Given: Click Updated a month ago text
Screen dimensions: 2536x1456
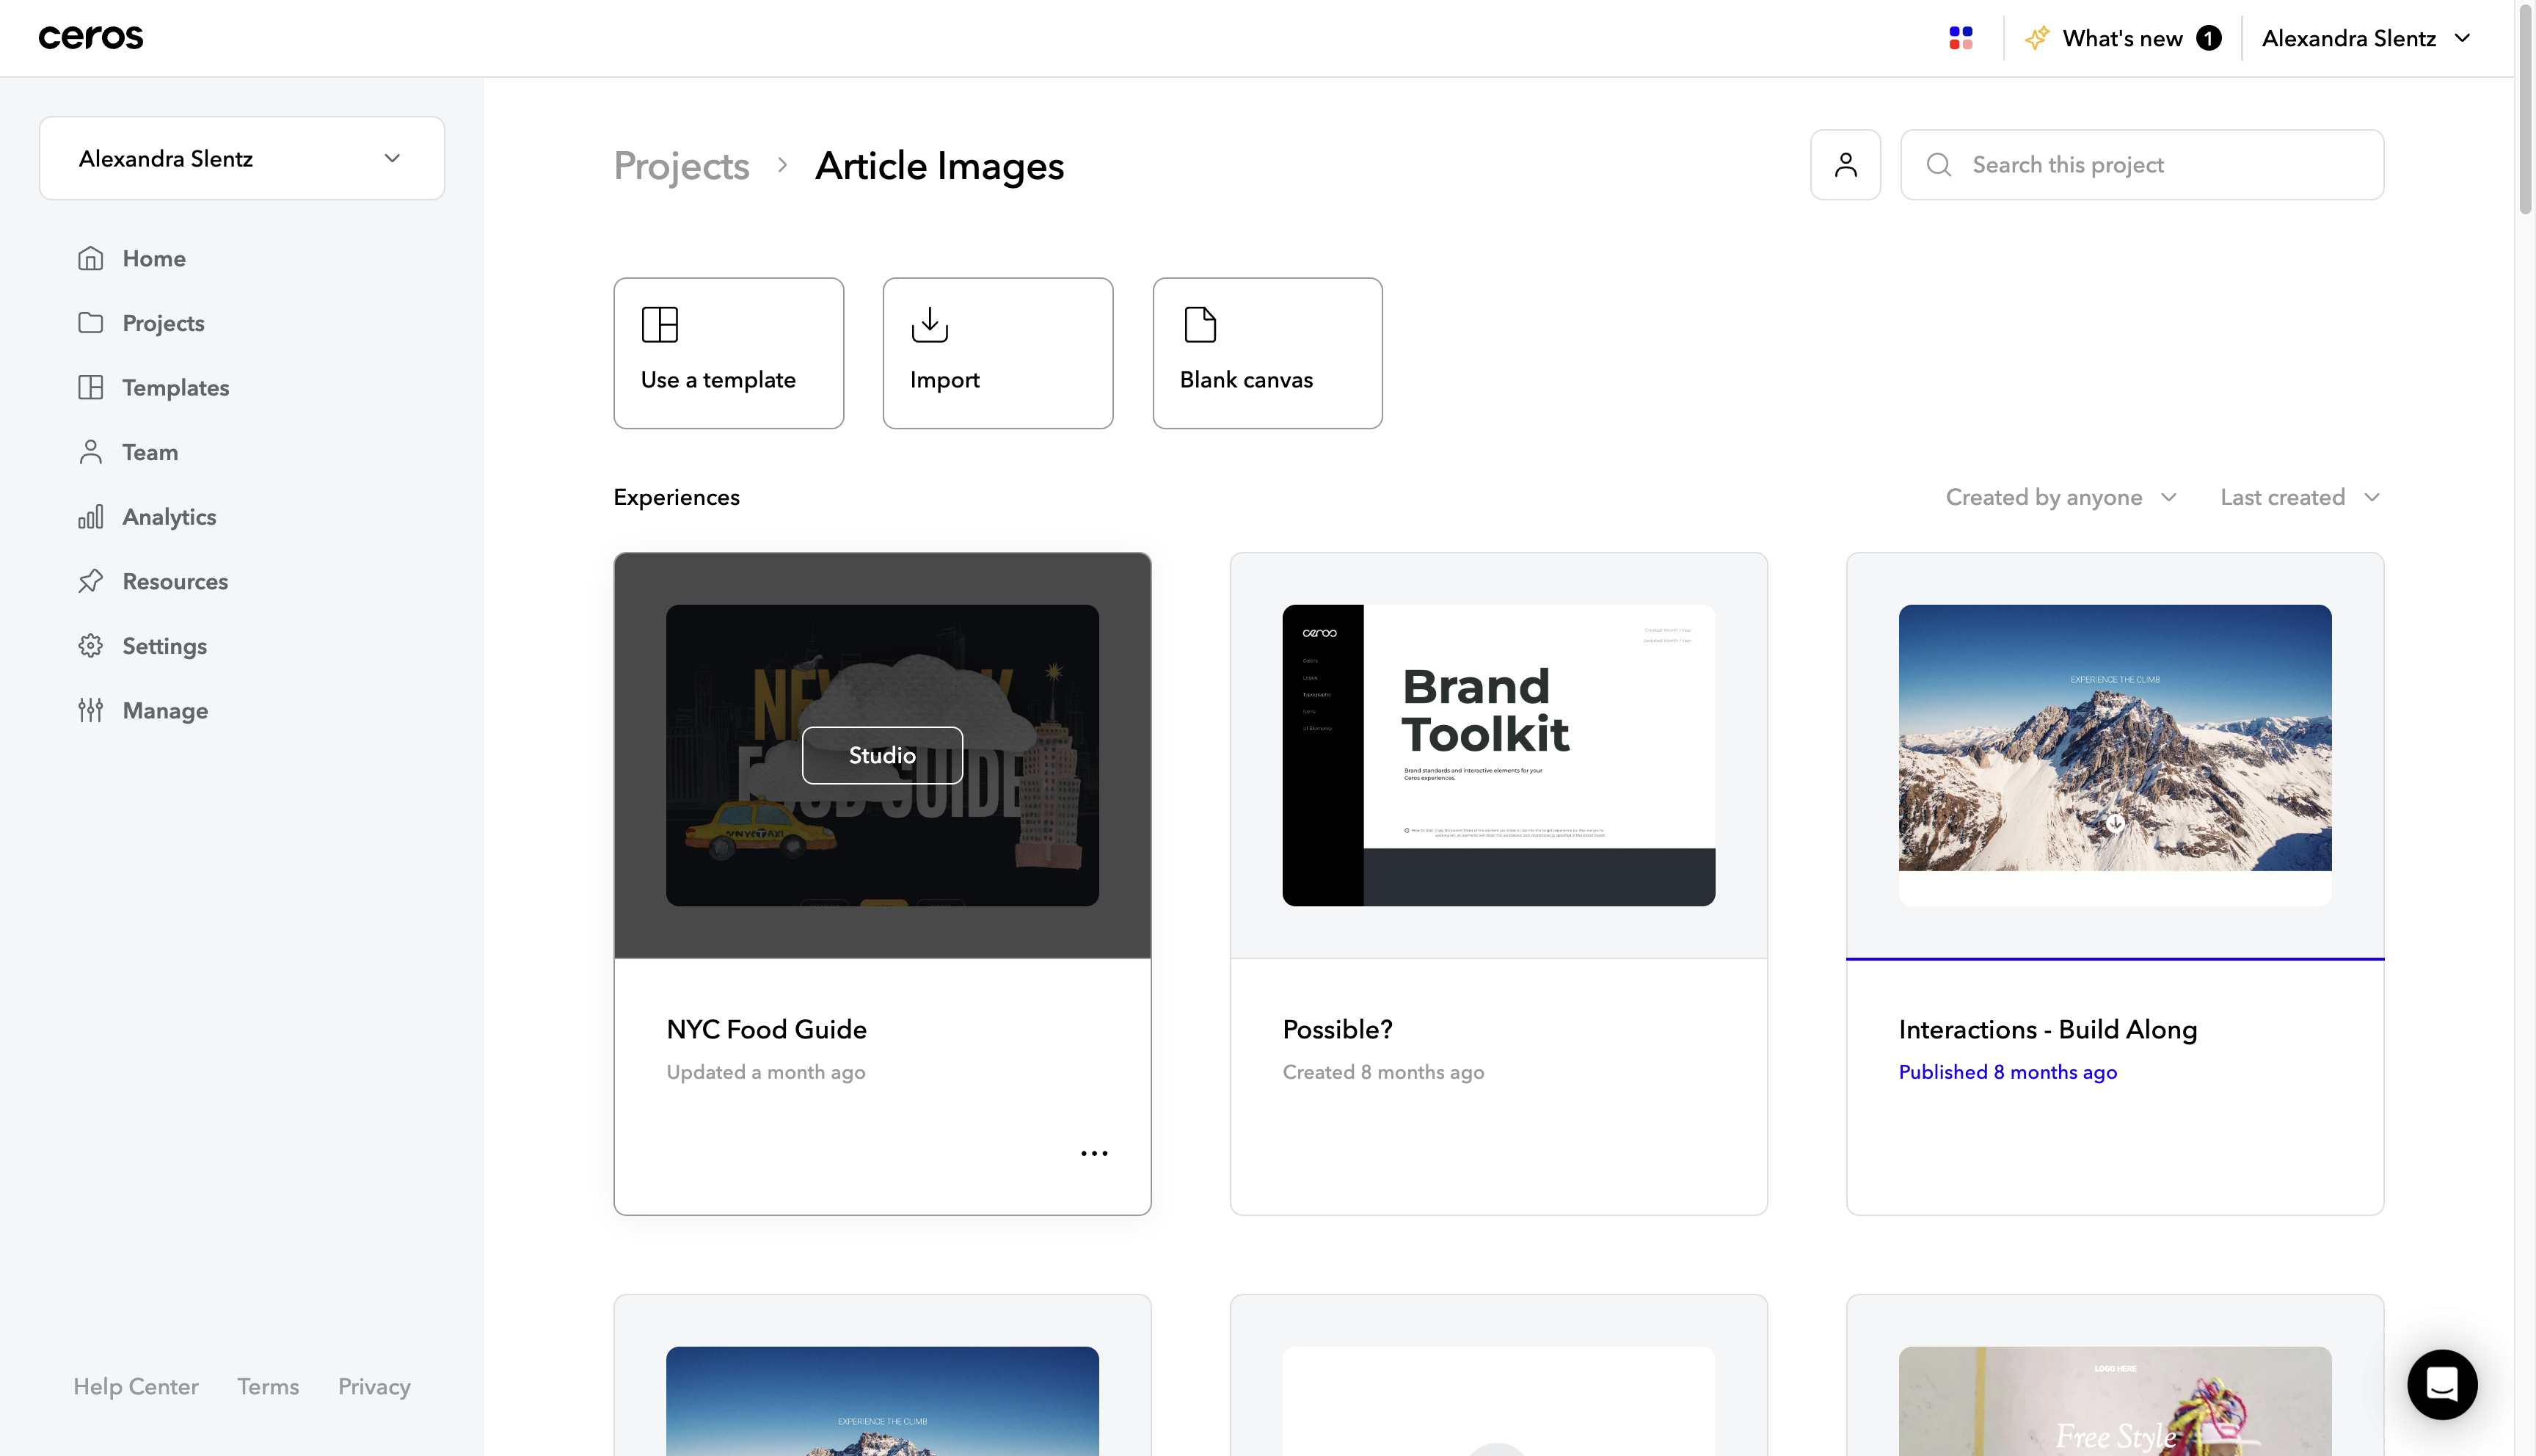Looking at the screenshot, I should [x=765, y=1072].
